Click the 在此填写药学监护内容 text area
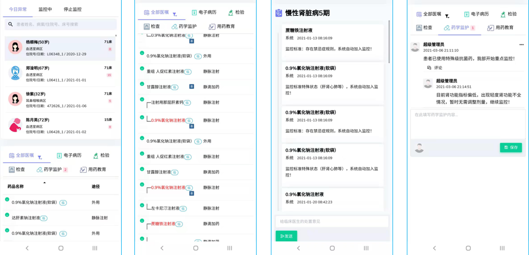 (468, 124)
